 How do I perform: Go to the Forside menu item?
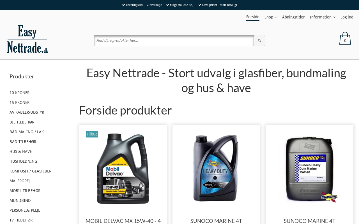tap(253, 17)
